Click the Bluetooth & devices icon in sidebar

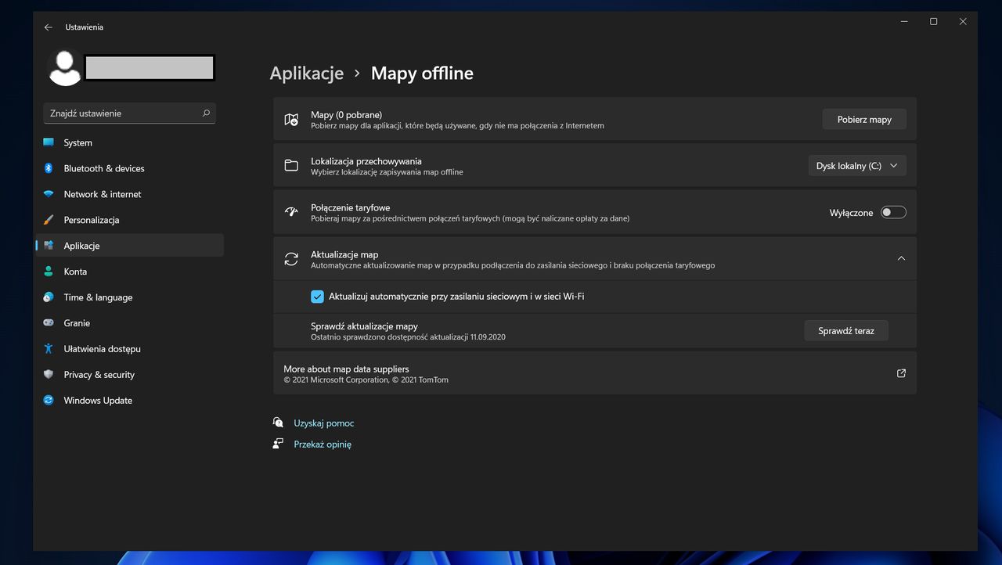click(49, 168)
